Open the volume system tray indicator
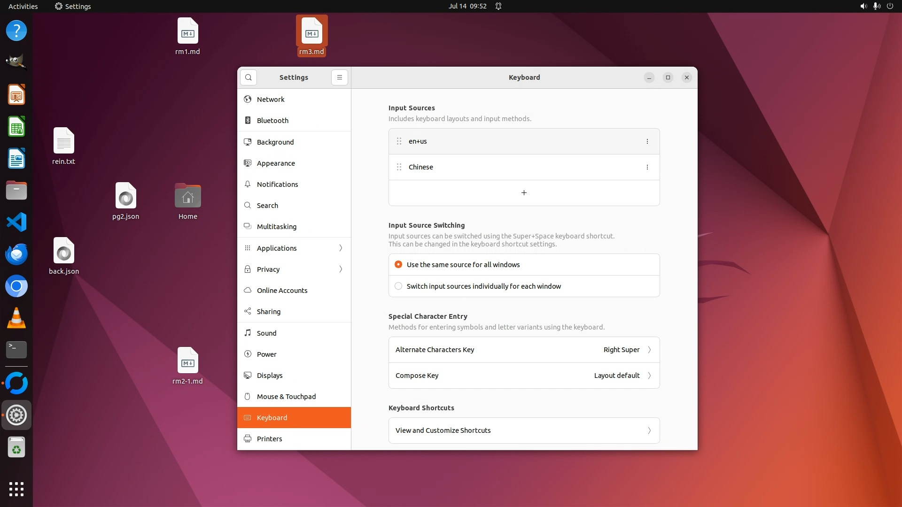The height and width of the screenshot is (507, 902). tap(863, 6)
